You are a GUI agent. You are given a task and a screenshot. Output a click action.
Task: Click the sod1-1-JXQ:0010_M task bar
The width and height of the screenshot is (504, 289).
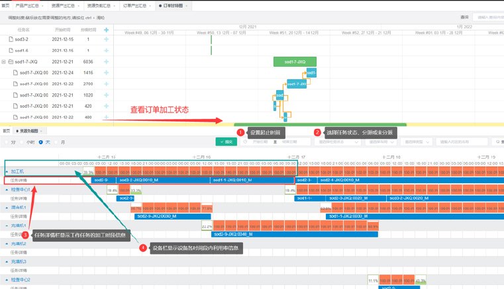point(252,180)
